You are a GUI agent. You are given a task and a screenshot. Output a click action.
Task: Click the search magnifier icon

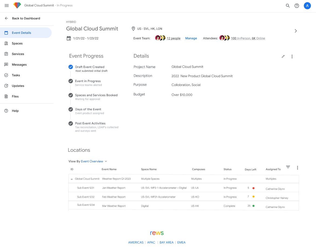(x=288, y=6)
